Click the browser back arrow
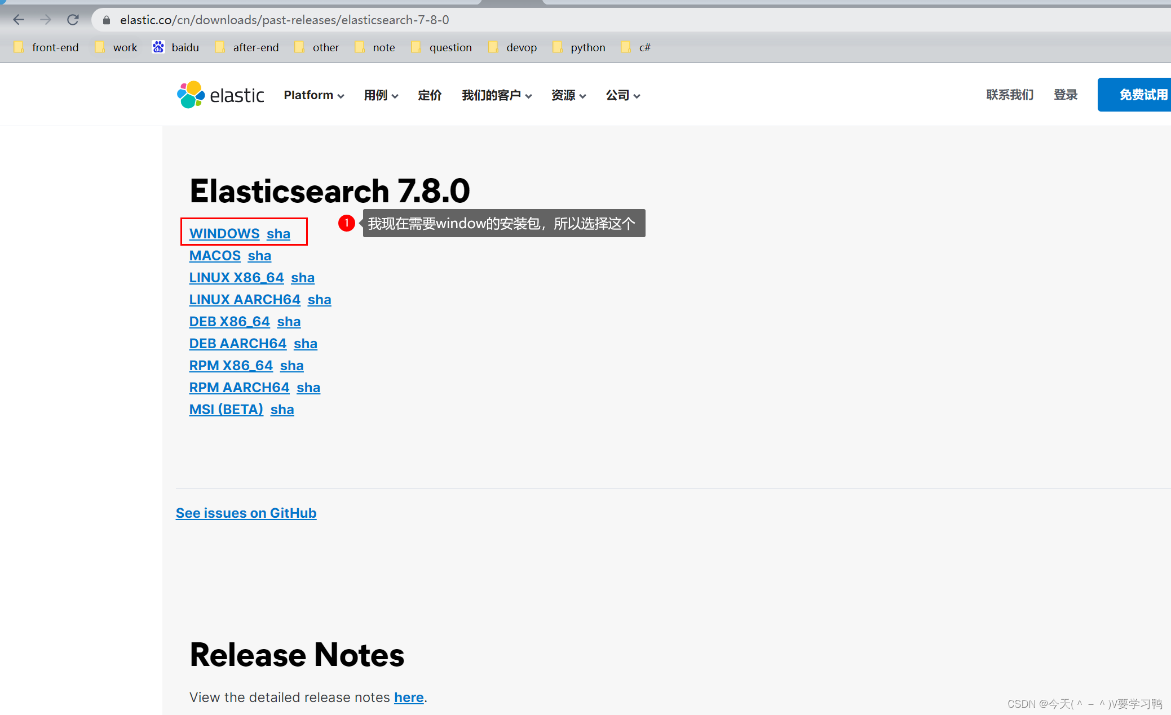The image size is (1171, 715). click(19, 20)
